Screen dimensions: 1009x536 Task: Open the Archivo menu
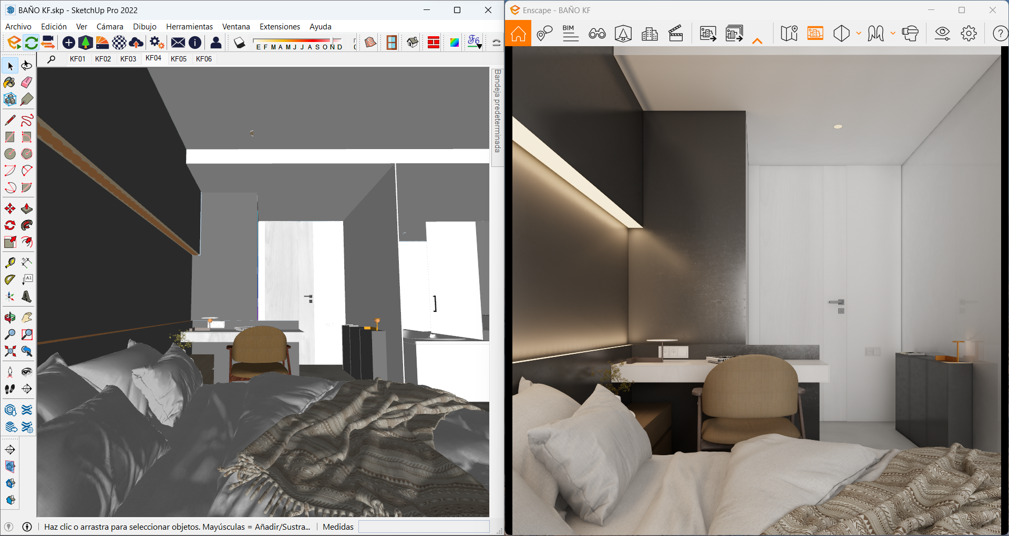(x=18, y=27)
